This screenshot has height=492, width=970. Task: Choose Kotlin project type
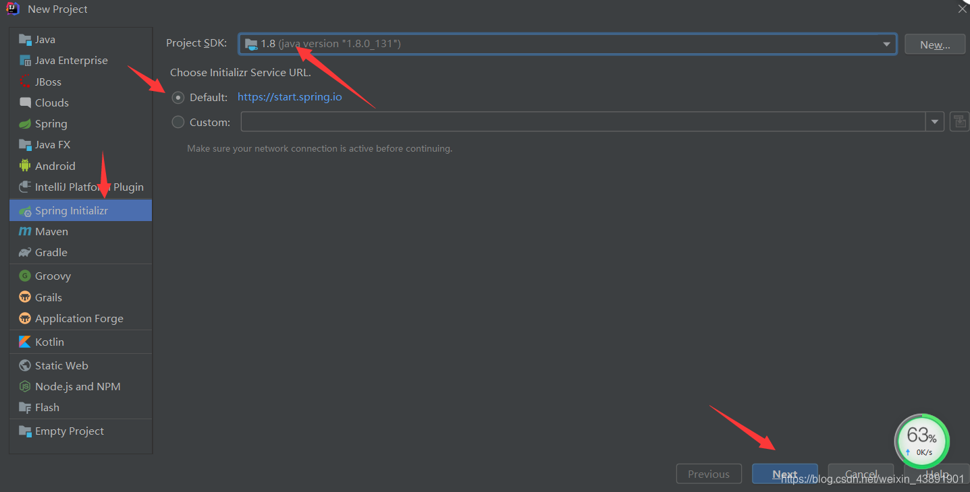coord(81,342)
